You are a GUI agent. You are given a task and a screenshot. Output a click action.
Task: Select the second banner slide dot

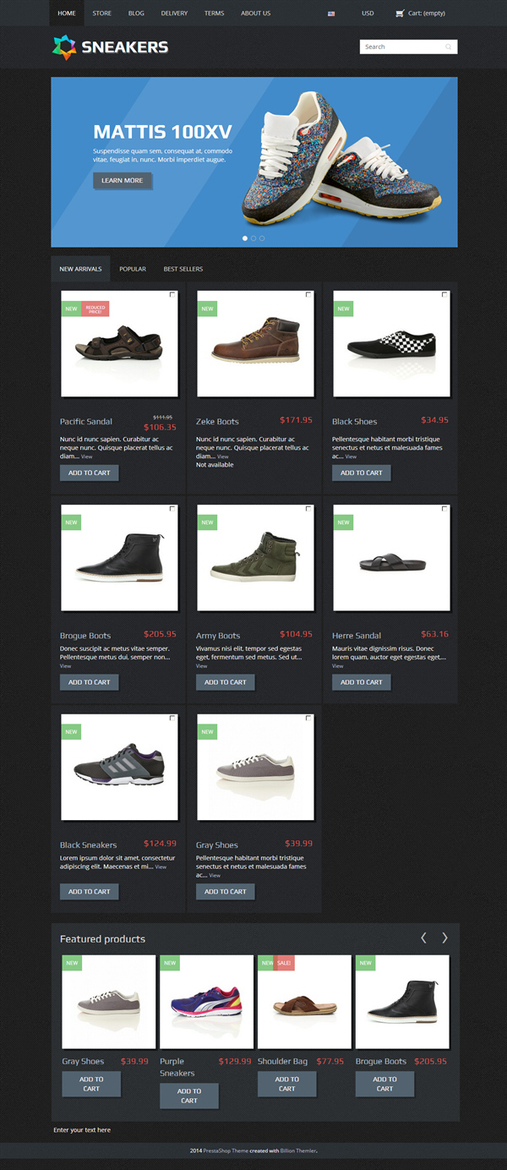253,238
